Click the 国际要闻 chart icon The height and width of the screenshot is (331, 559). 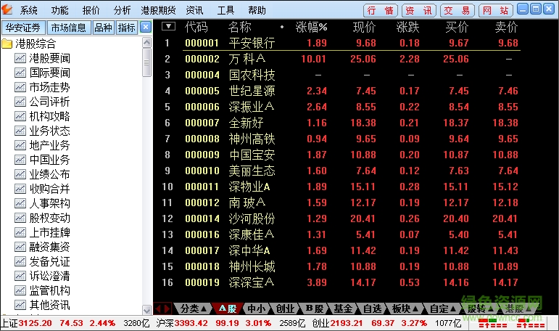click(20, 73)
